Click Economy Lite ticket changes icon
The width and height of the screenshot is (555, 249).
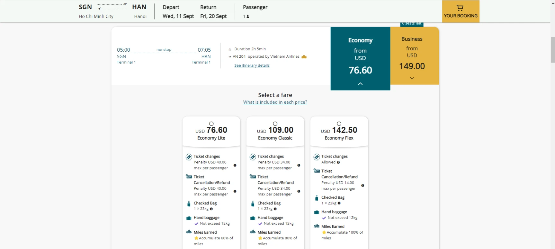[x=189, y=157]
